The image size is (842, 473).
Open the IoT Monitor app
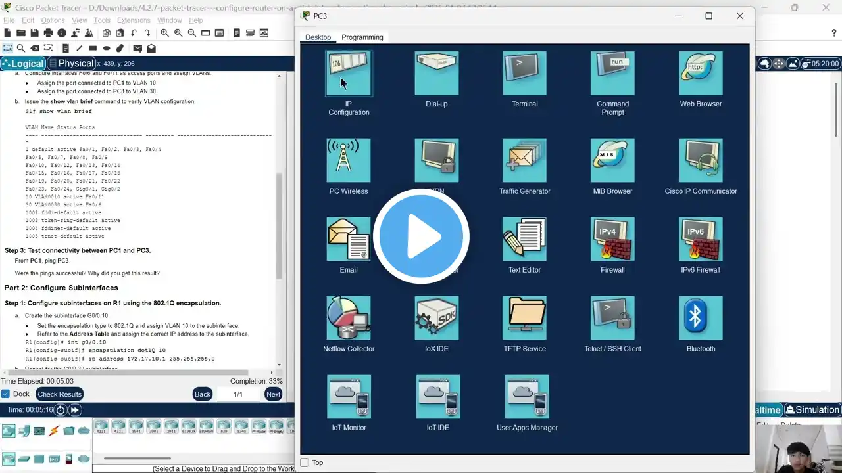(x=349, y=397)
